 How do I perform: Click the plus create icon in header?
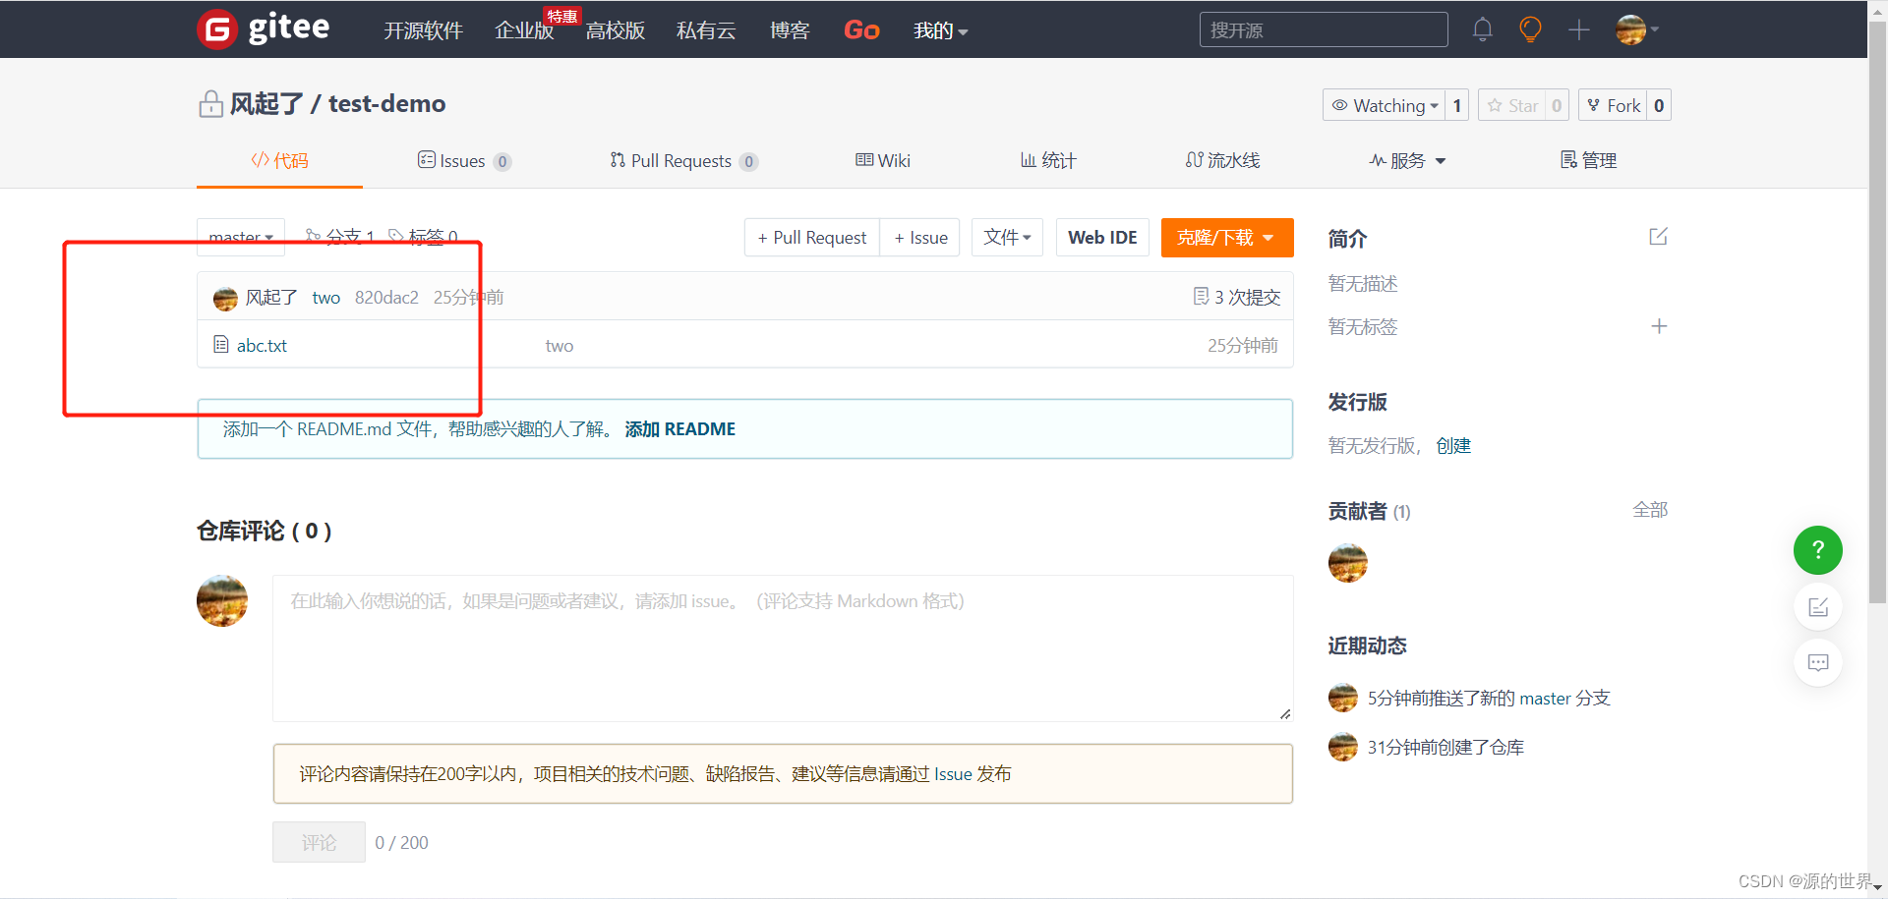1579,29
